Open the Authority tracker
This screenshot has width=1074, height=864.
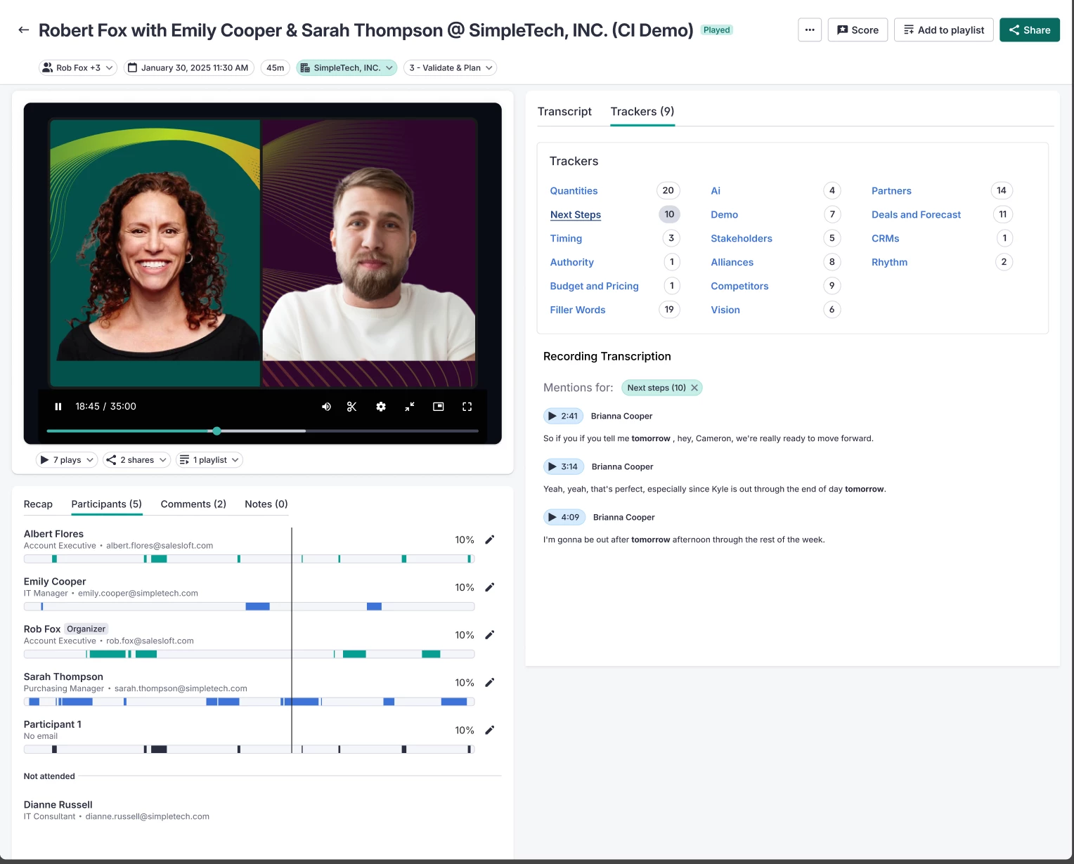[571, 263]
